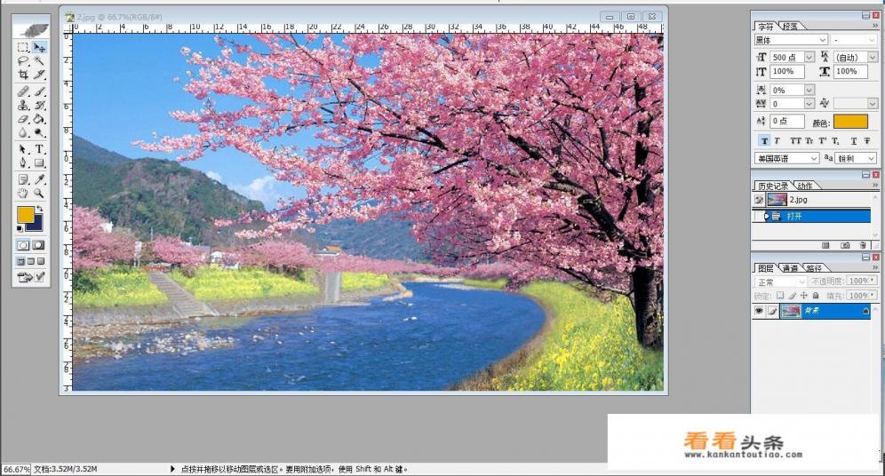Click the orange text 颜色 swatch
This screenshot has width=885, height=476.
pos(850,122)
